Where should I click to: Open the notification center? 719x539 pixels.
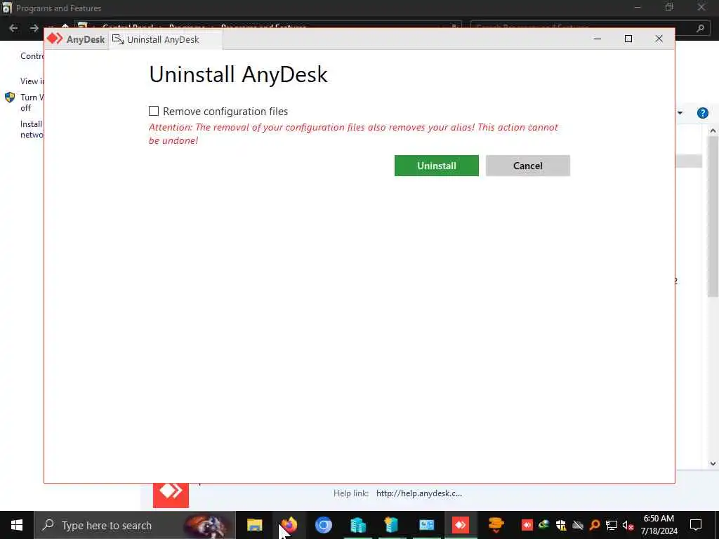696,525
